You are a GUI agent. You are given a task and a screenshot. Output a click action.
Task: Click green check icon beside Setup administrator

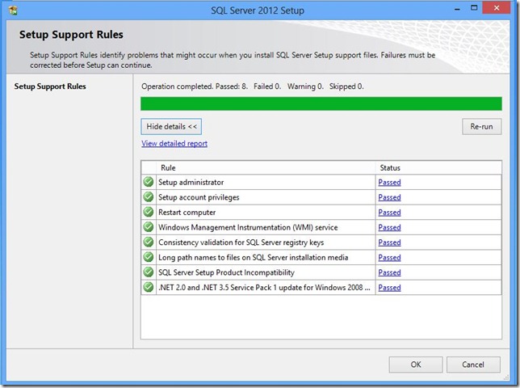149,182
